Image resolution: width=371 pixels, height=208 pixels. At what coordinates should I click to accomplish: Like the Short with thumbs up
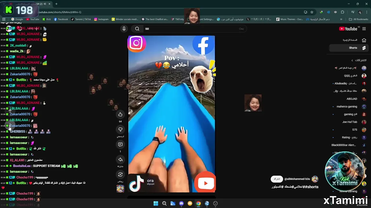(120, 114)
